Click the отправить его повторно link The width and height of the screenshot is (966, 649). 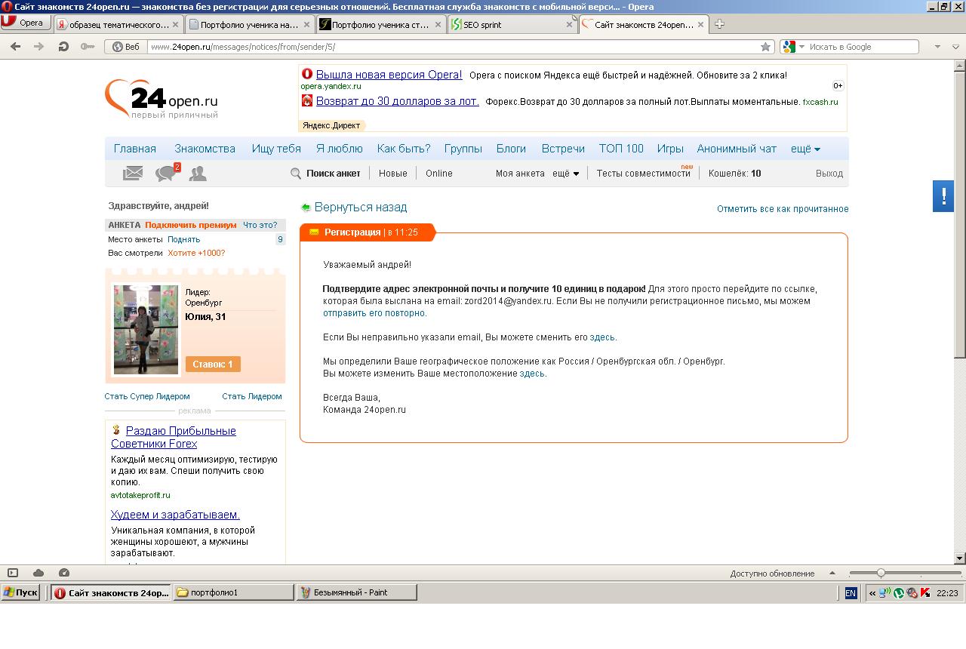[374, 313]
